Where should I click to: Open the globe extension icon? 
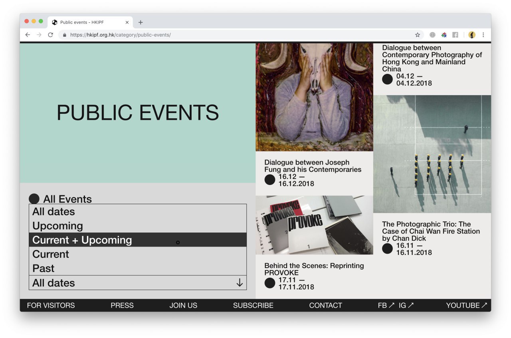point(432,35)
